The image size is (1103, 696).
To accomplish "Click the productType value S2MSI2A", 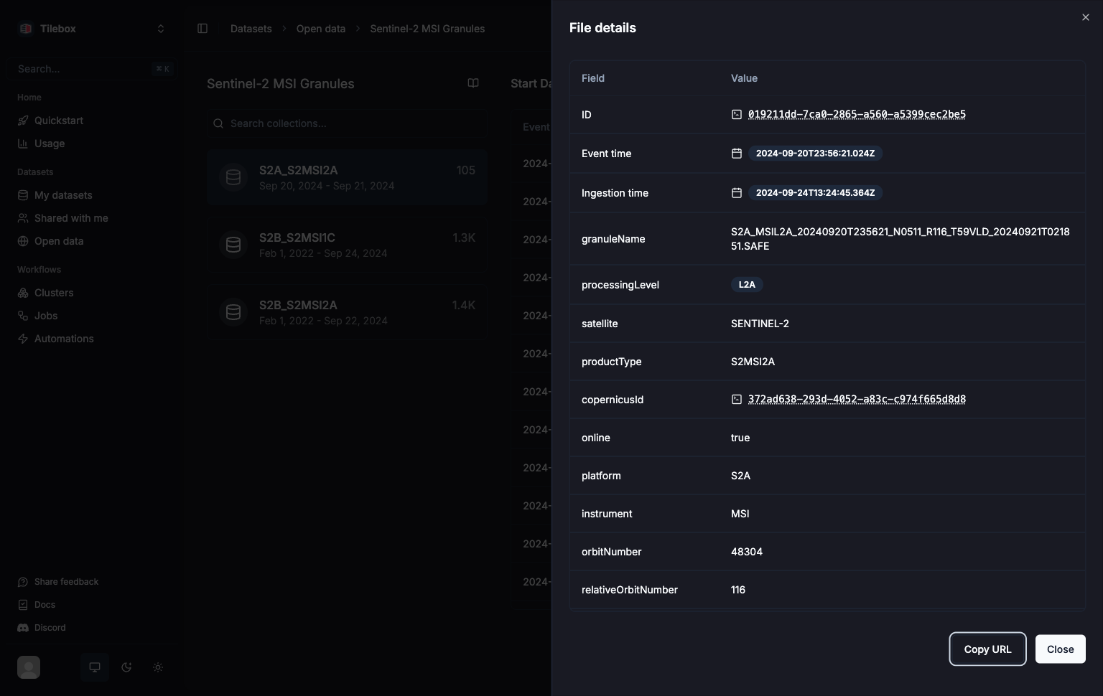I will pos(753,362).
